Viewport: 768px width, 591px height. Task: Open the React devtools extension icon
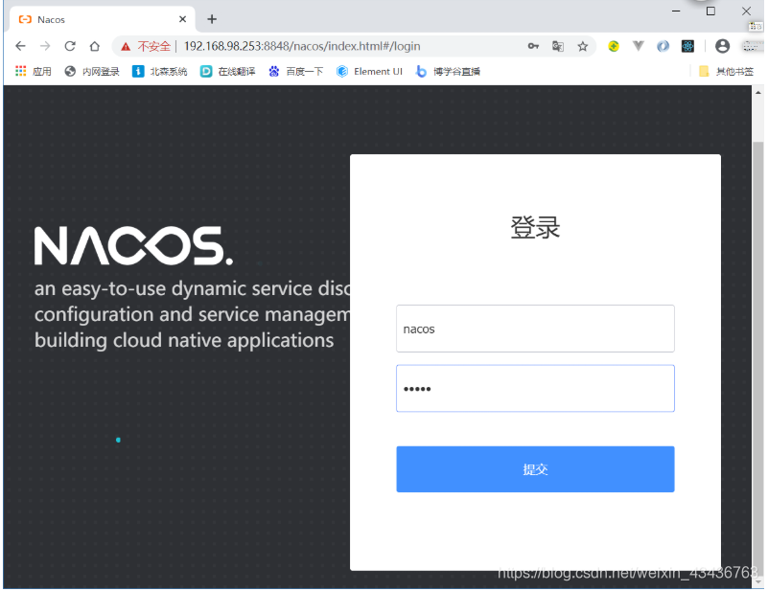click(687, 46)
